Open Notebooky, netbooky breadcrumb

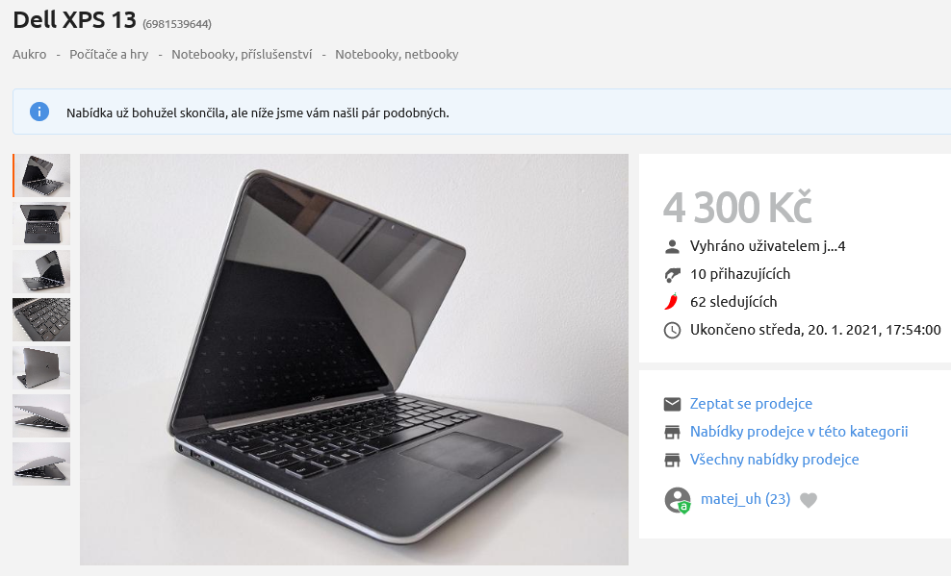[397, 55]
